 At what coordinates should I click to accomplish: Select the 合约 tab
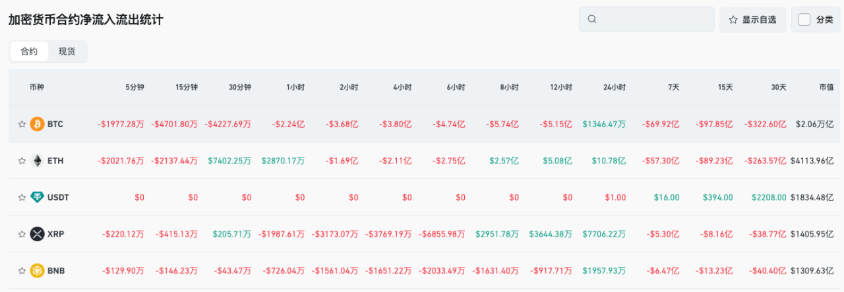point(29,51)
